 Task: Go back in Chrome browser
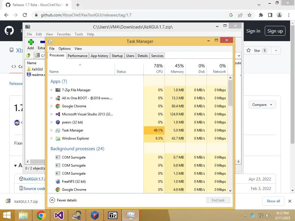[6, 15]
